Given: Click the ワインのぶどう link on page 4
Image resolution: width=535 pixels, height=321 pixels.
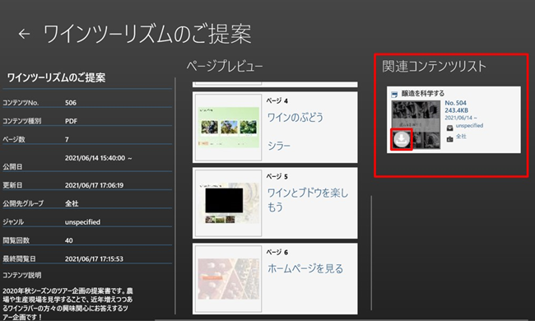Looking at the screenshot, I should [x=295, y=118].
